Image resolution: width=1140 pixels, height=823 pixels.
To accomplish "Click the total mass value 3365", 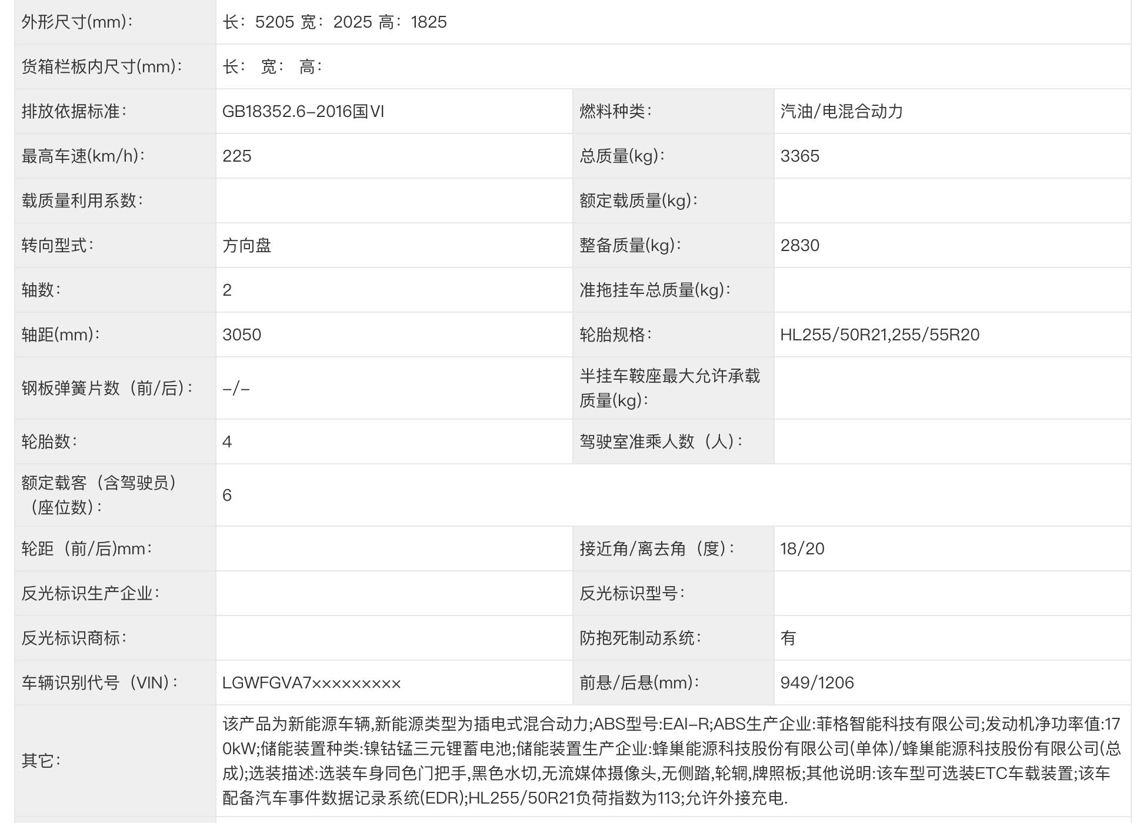I will tap(799, 156).
